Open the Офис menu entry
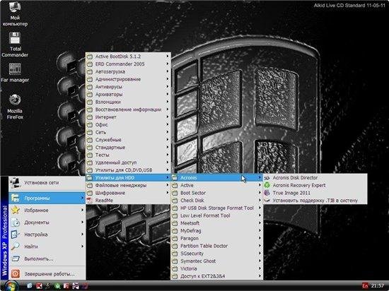389x291 pixels. (128, 124)
